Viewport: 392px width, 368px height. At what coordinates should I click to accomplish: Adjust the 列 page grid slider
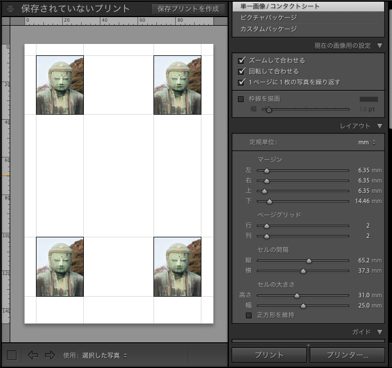(303, 236)
